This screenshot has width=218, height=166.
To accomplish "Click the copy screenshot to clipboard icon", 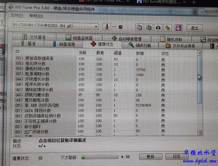I will 149,28.
